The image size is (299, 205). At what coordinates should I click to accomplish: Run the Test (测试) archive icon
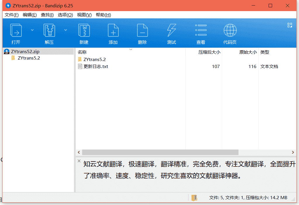point(172,30)
